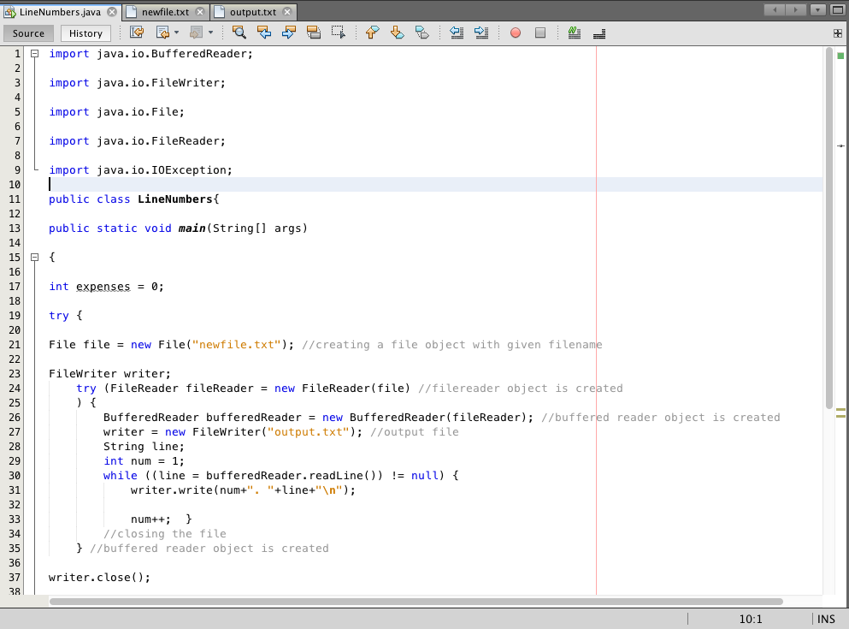
Task: Switch to History view
Action: [x=85, y=33]
